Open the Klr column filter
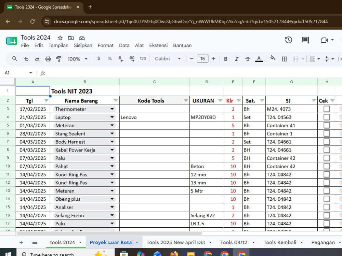342x256 pixels. (239, 101)
